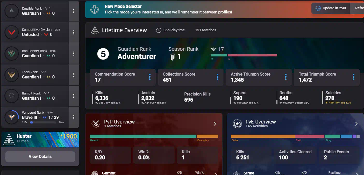The image size is (364, 175).
Task: Click the 1900 power level on Hunter card
Action: 69,136
